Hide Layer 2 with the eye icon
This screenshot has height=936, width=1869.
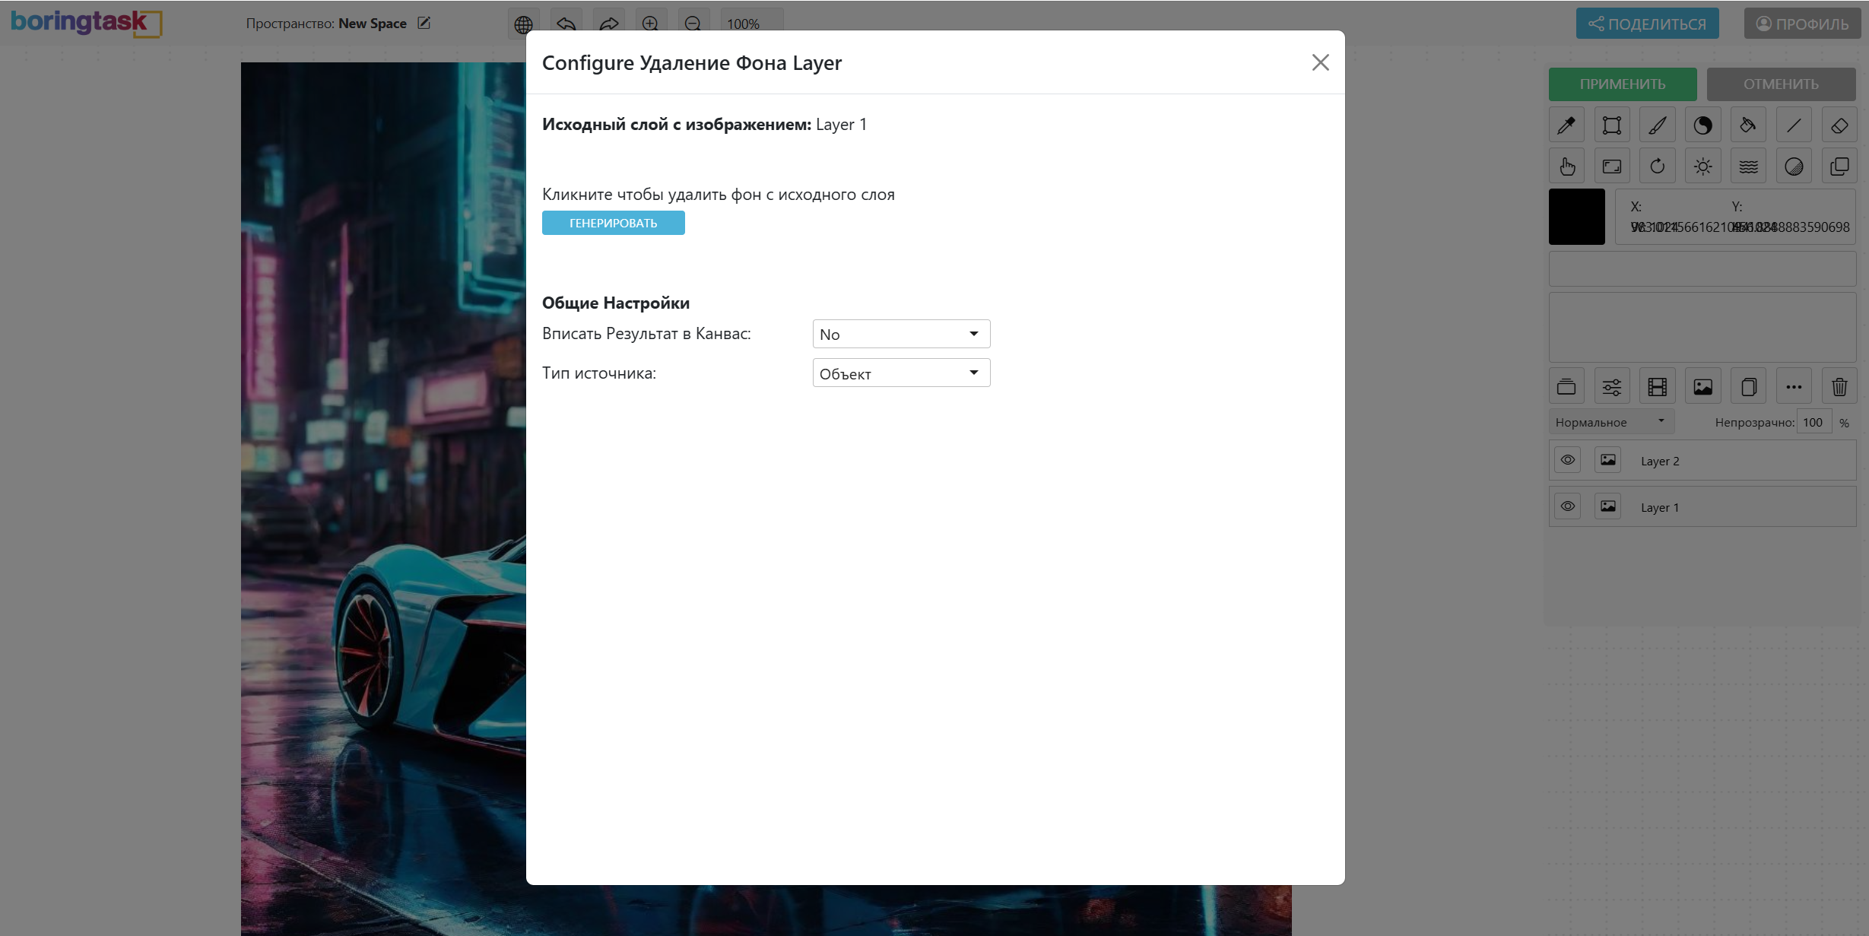point(1568,460)
